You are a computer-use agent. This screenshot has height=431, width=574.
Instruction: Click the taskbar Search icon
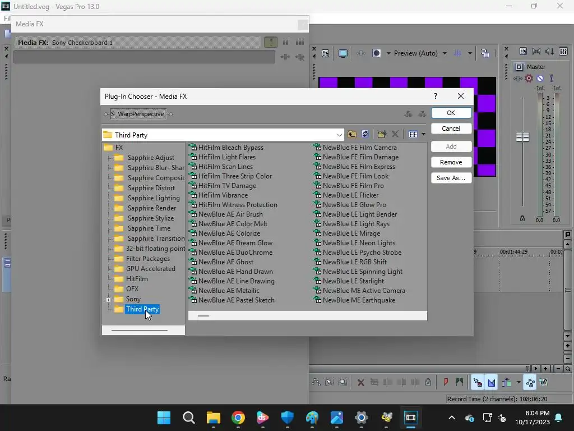click(188, 418)
